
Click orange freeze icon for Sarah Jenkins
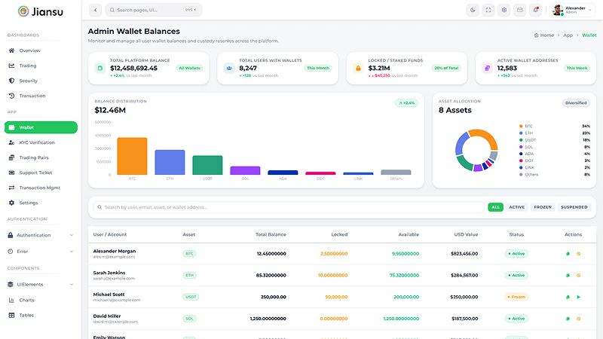click(578, 275)
